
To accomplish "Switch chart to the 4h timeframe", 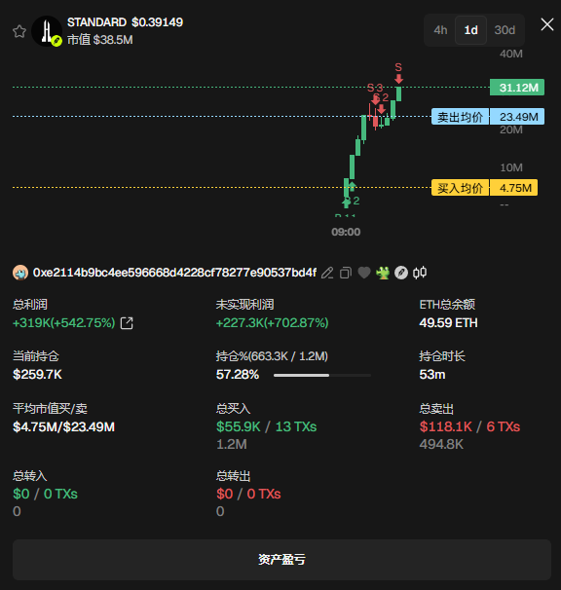I will click(440, 30).
